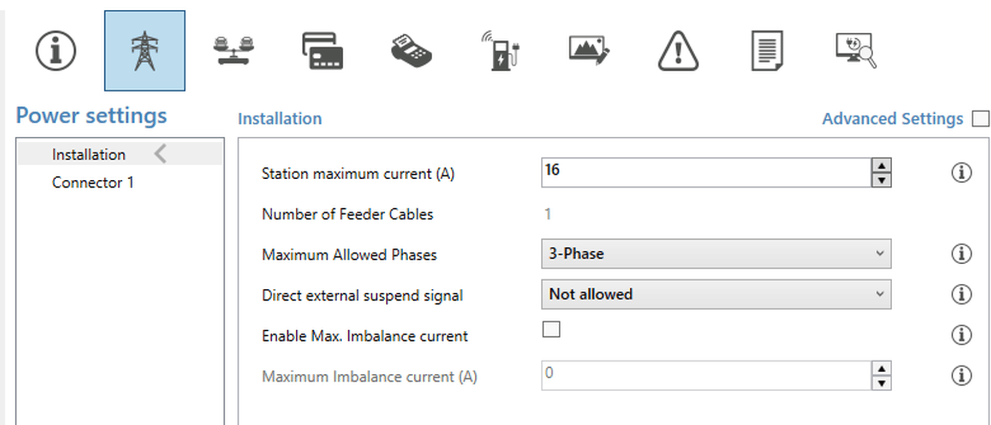Image resolution: width=991 pixels, height=425 pixels.
Task: Select Connector 1 in the side list
Action: point(93,183)
